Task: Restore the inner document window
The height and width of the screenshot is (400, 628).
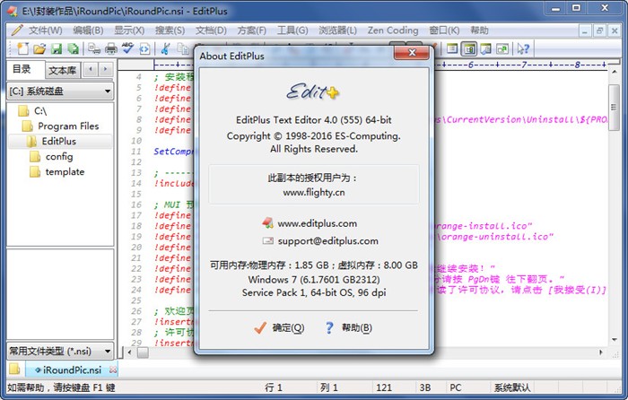Action: pos(599,30)
